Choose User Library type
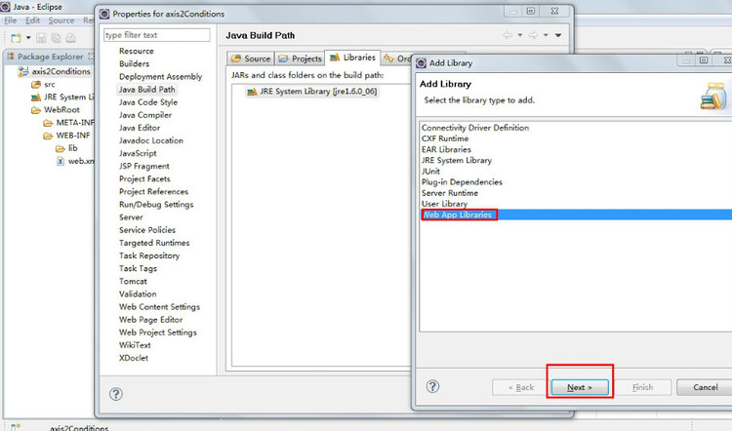Viewport: 732px width, 431px height. point(444,204)
